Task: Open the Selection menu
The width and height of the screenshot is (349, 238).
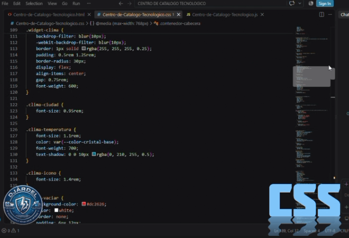Action: coord(34,4)
